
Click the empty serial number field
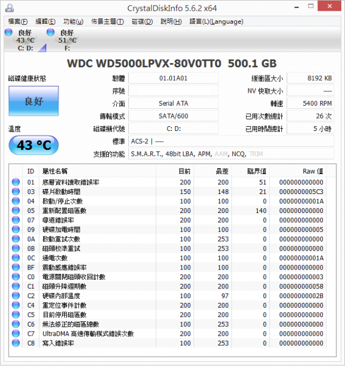tap(174, 91)
